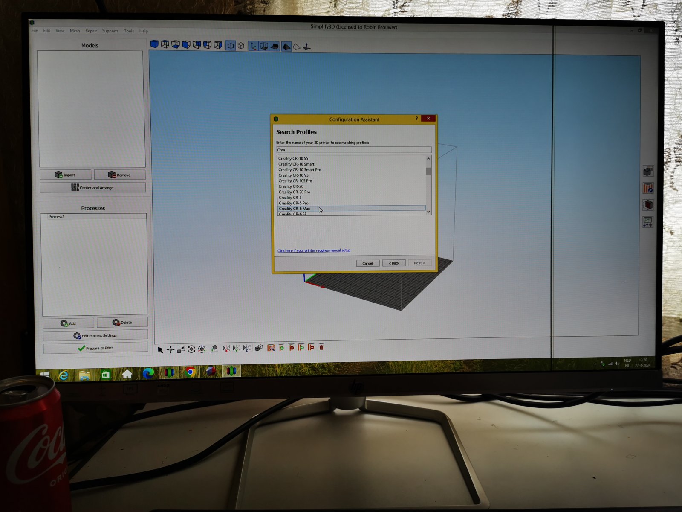Select the solid blue cube default view icon

(x=154, y=44)
